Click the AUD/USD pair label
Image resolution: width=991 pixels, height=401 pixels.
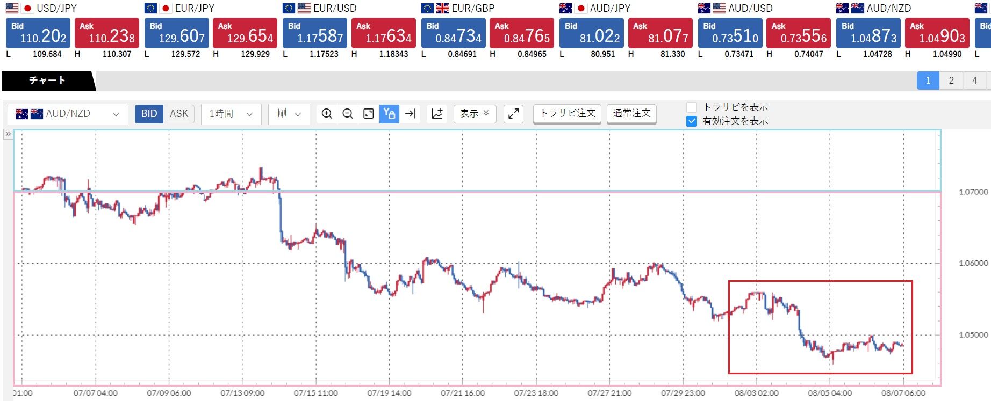(750, 8)
